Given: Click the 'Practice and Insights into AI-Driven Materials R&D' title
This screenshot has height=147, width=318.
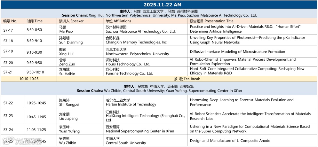Looking at the screenshot, I should (245, 29).
